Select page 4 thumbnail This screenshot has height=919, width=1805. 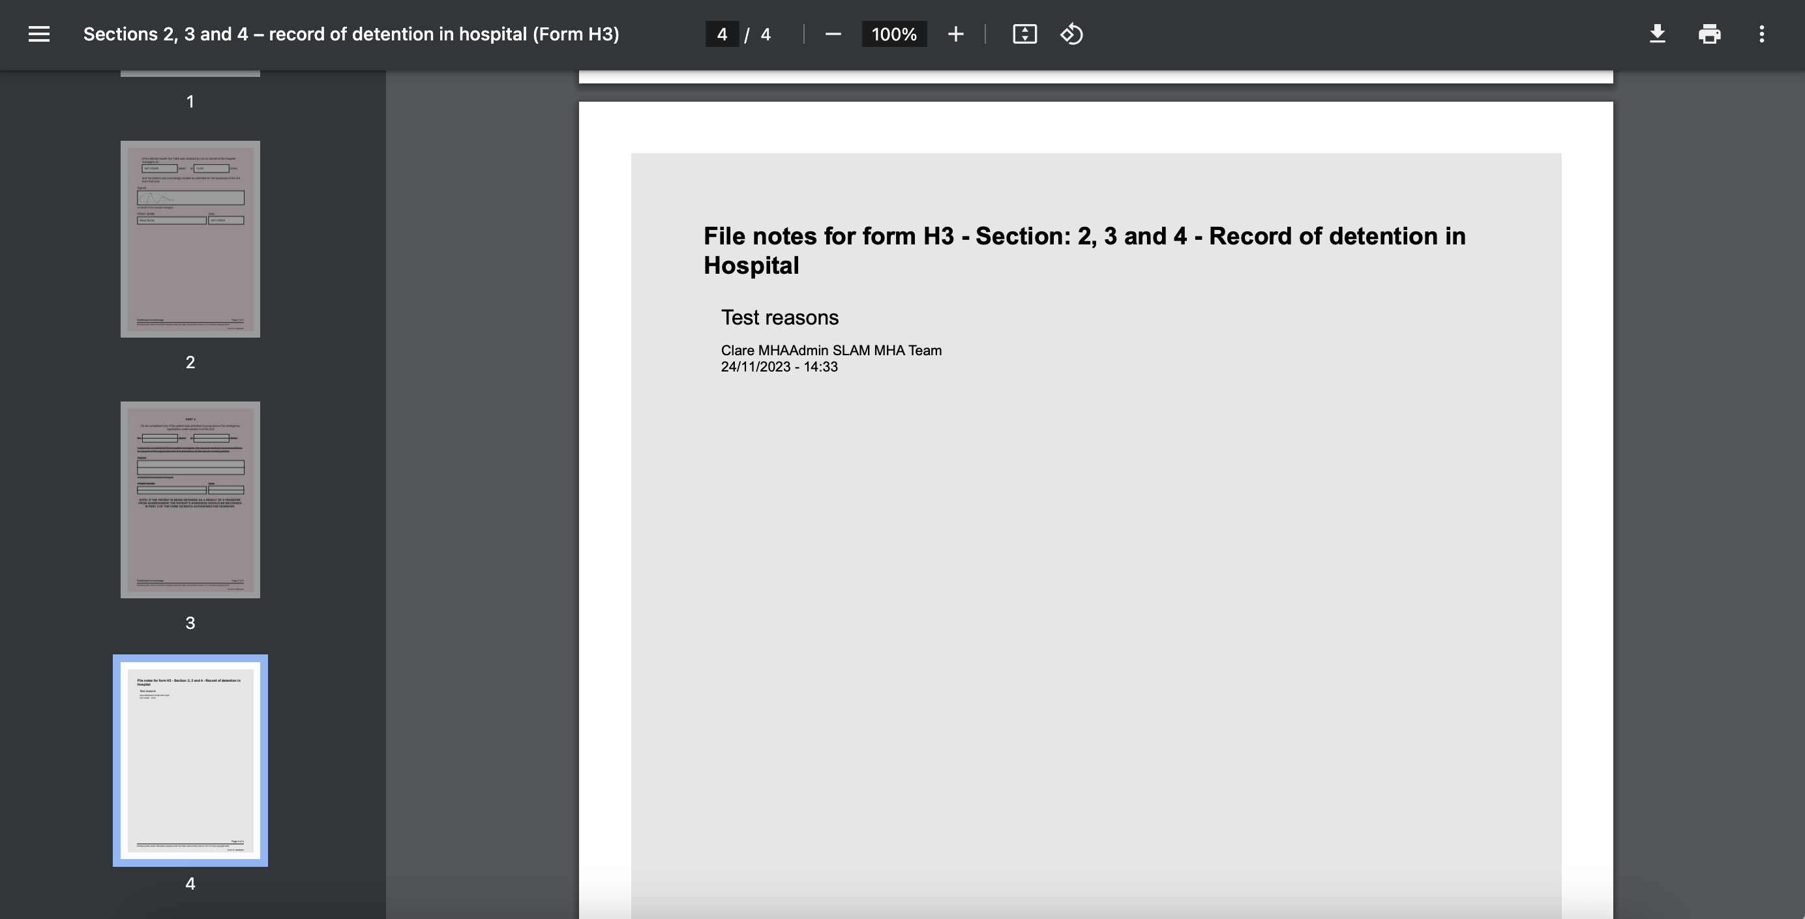[x=190, y=761]
